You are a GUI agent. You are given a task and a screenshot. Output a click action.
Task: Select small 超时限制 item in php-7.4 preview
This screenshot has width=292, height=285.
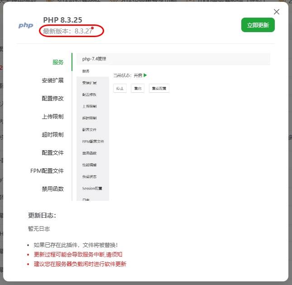click(89, 118)
